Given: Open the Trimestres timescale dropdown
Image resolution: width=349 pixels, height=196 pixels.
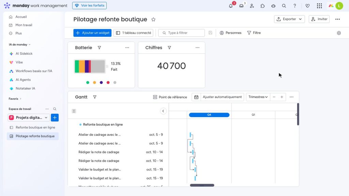Looking at the screenshot, I should point(258,97).
